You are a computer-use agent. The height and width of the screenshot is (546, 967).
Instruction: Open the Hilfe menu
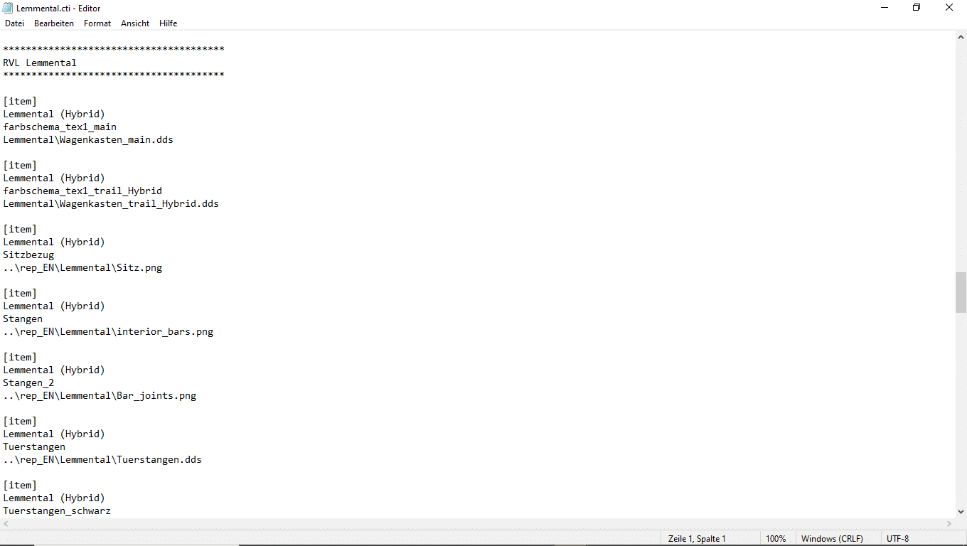[169, 23]
